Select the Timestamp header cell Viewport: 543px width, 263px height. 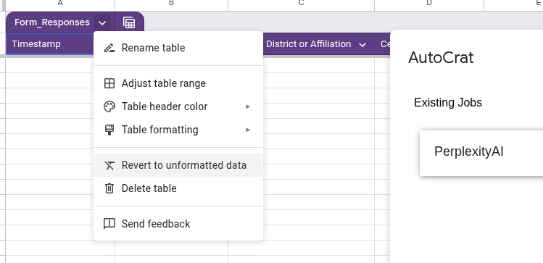50,44
